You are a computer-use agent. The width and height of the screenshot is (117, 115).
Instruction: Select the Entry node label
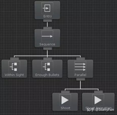click(47, 16)
